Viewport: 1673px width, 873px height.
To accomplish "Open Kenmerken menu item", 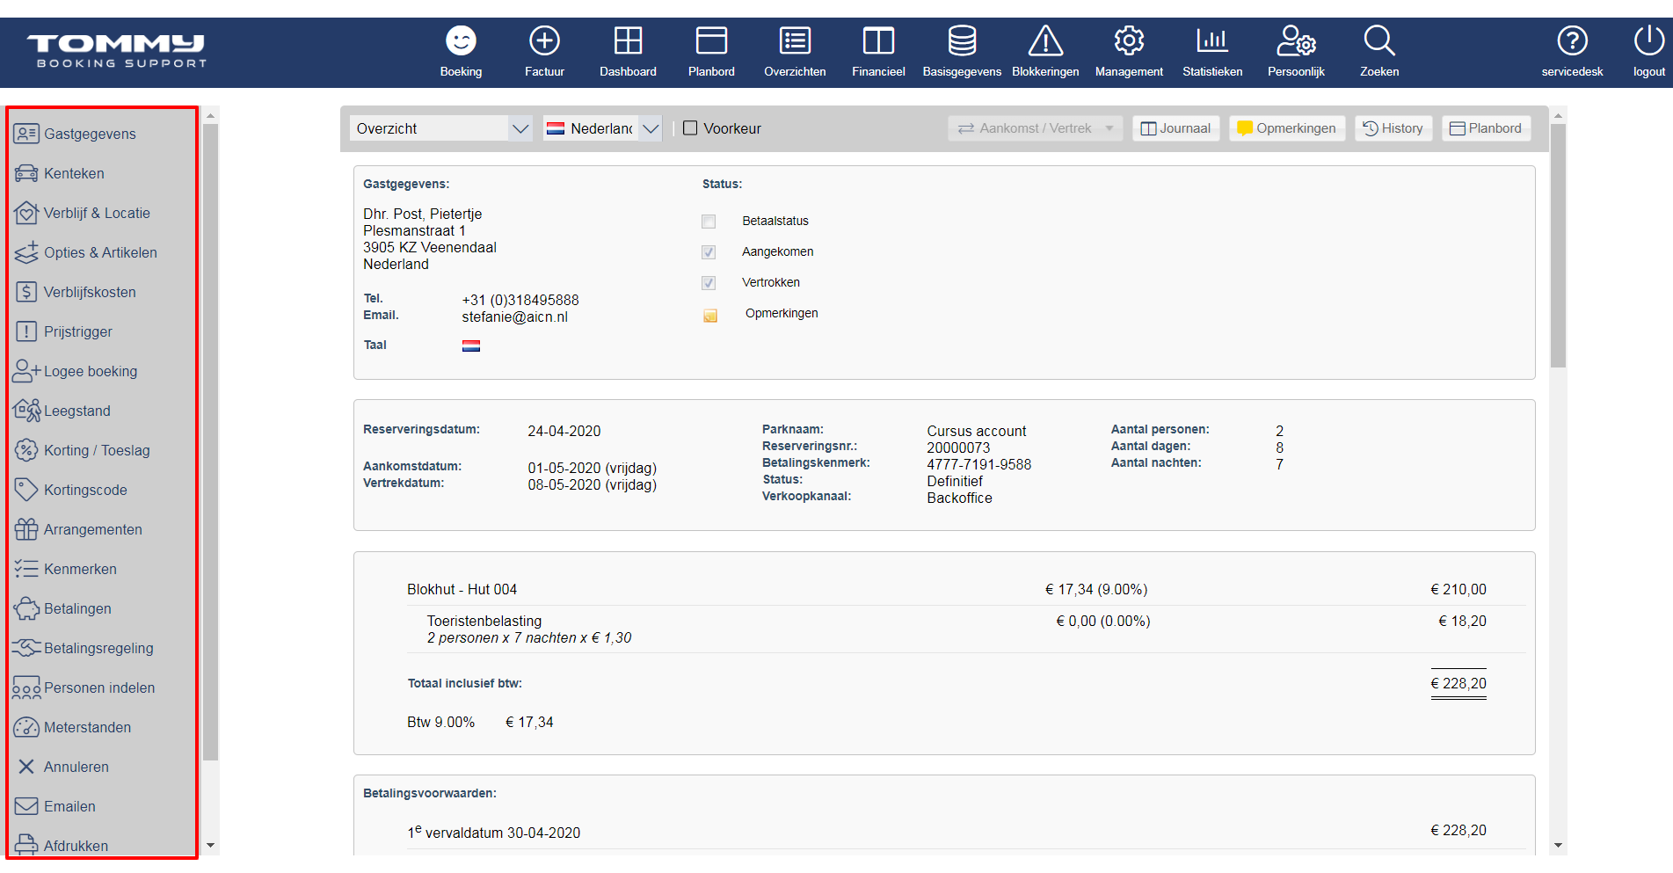I will point(80,569).
